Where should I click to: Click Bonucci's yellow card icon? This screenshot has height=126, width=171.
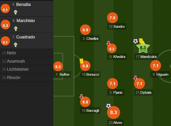click(82, 61)
